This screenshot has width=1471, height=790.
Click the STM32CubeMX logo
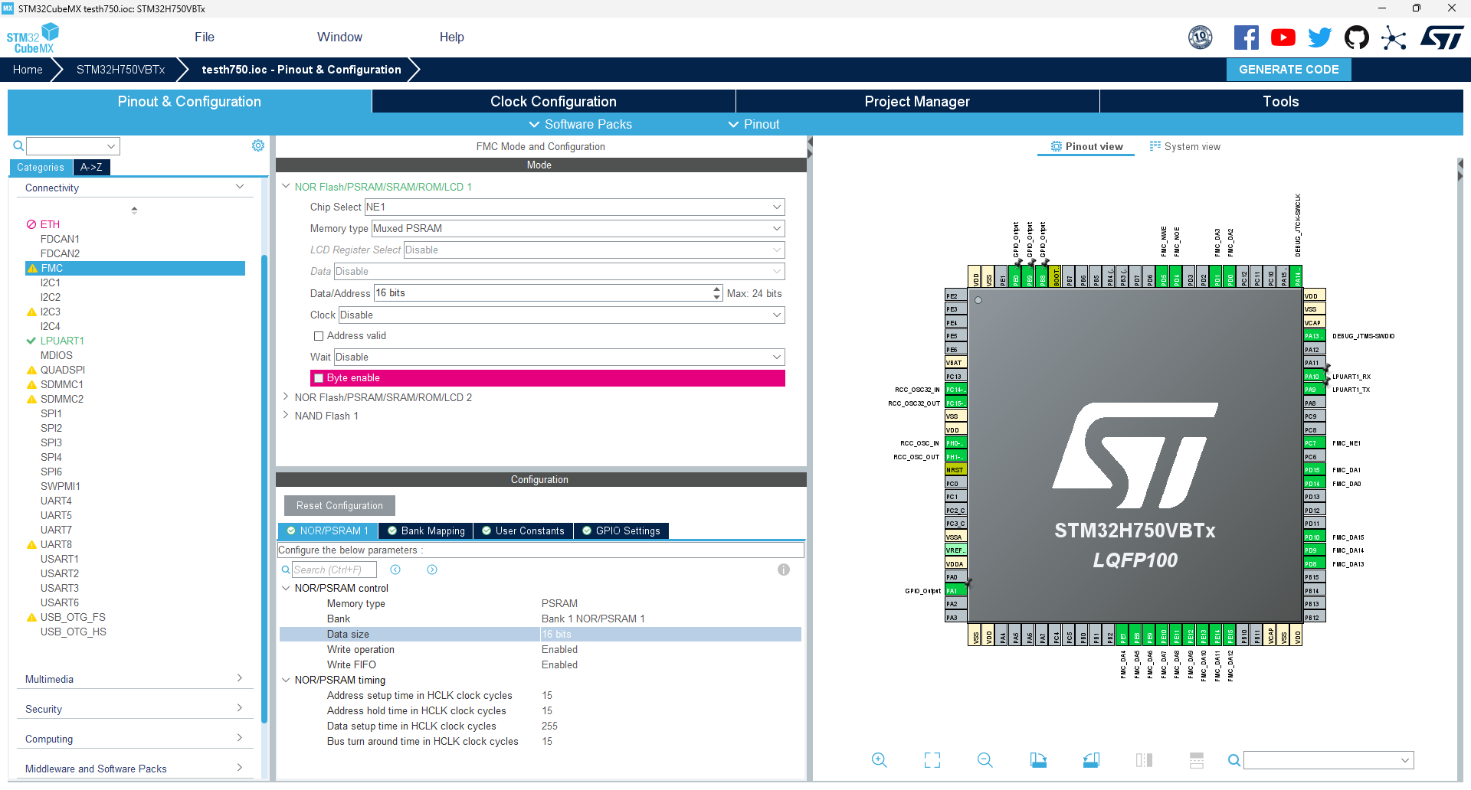[x=32, y=38]
